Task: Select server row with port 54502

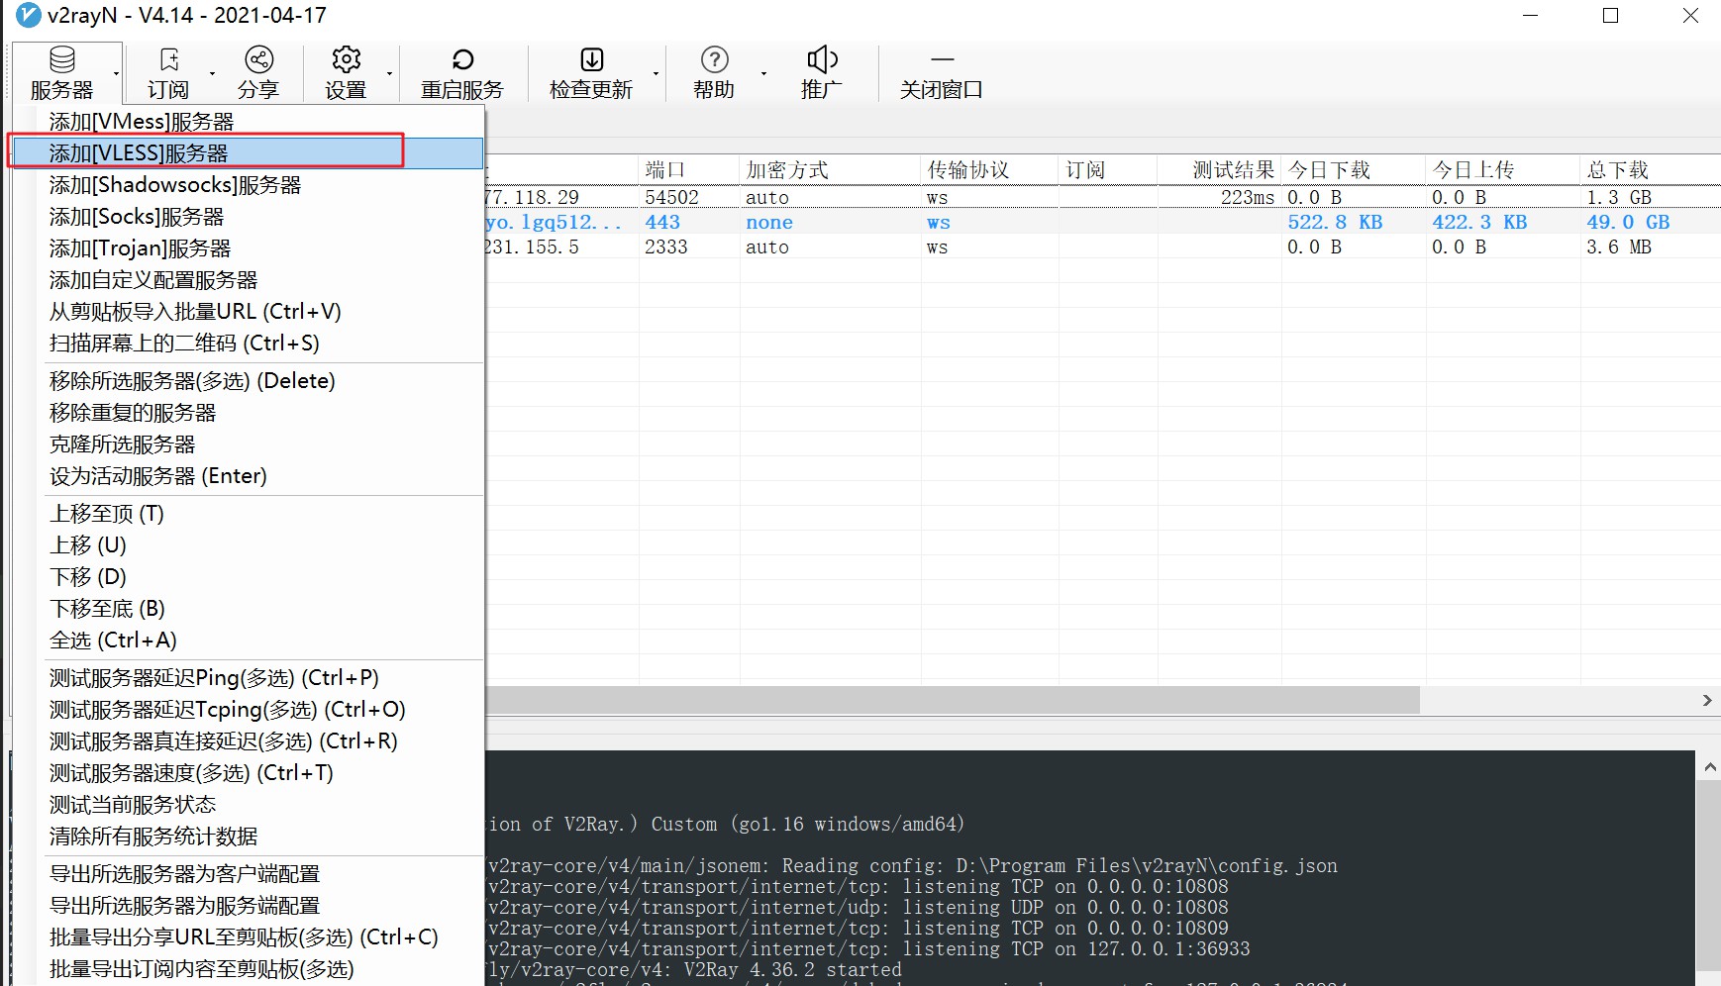Action: click(1102, 197)
